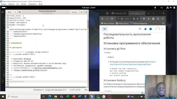Click the https URL address field
This screenshot has height=99, width=177.
pos(127,19)
